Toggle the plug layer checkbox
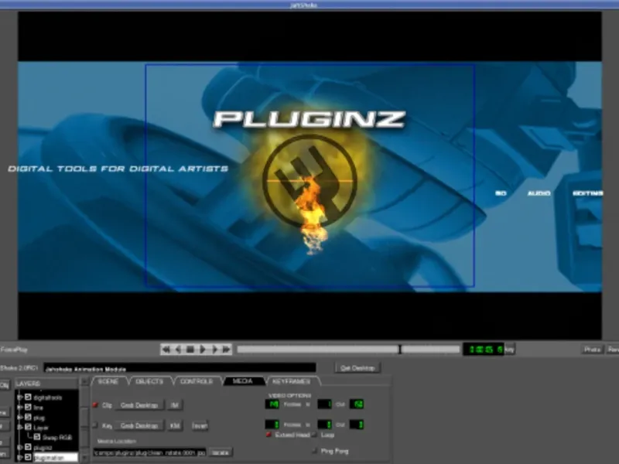 tap(28, 417)
